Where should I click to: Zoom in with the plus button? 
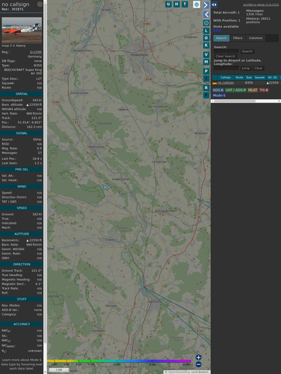(x=199, y=357)
